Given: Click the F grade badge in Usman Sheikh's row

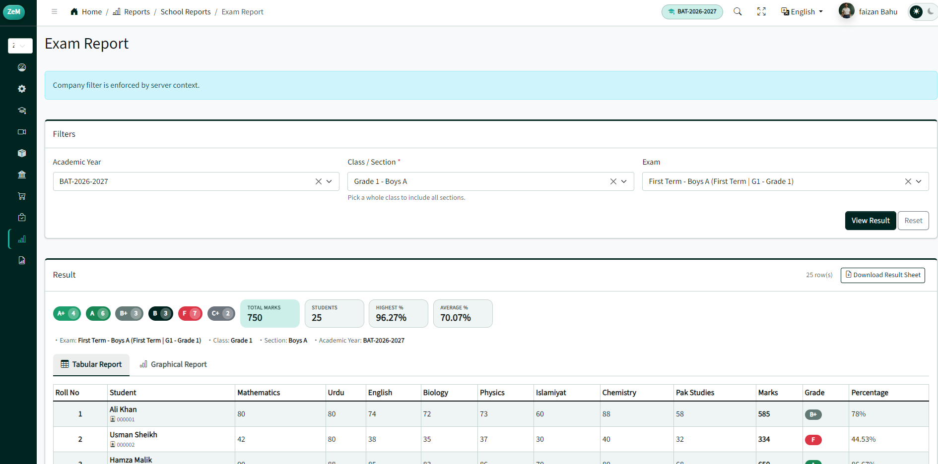Looking at the screenshot, I should 813,440.
